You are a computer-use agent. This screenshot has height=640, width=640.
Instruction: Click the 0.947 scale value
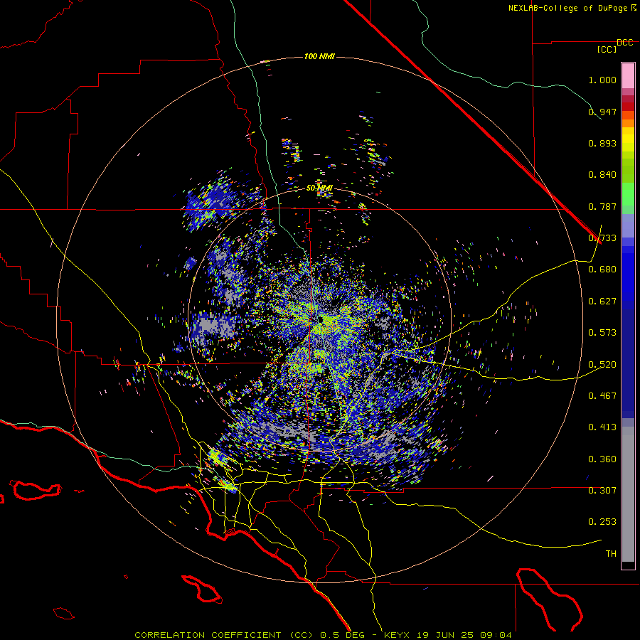pyautogui.click(x=602, y=112)
